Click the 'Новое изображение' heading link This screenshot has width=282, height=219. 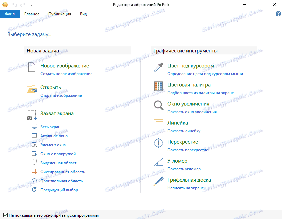(x=65, y=66)
